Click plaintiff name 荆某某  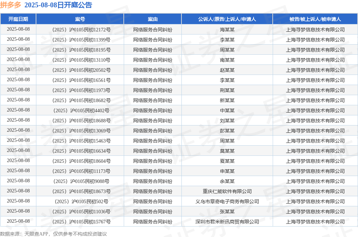coord(227,90)
